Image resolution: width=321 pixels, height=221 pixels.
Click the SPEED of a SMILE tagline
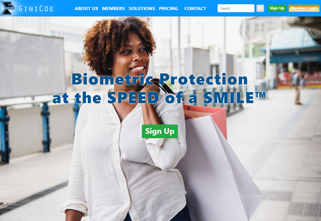coord(159,98)
